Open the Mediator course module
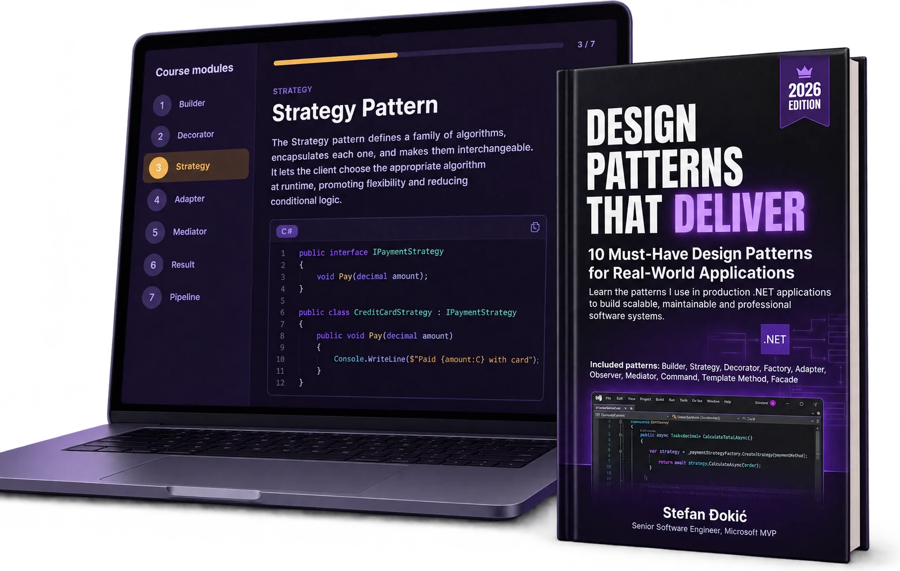The width and height of the screenshot is (900, 571). pyautogui.click(x=190, y=232)
